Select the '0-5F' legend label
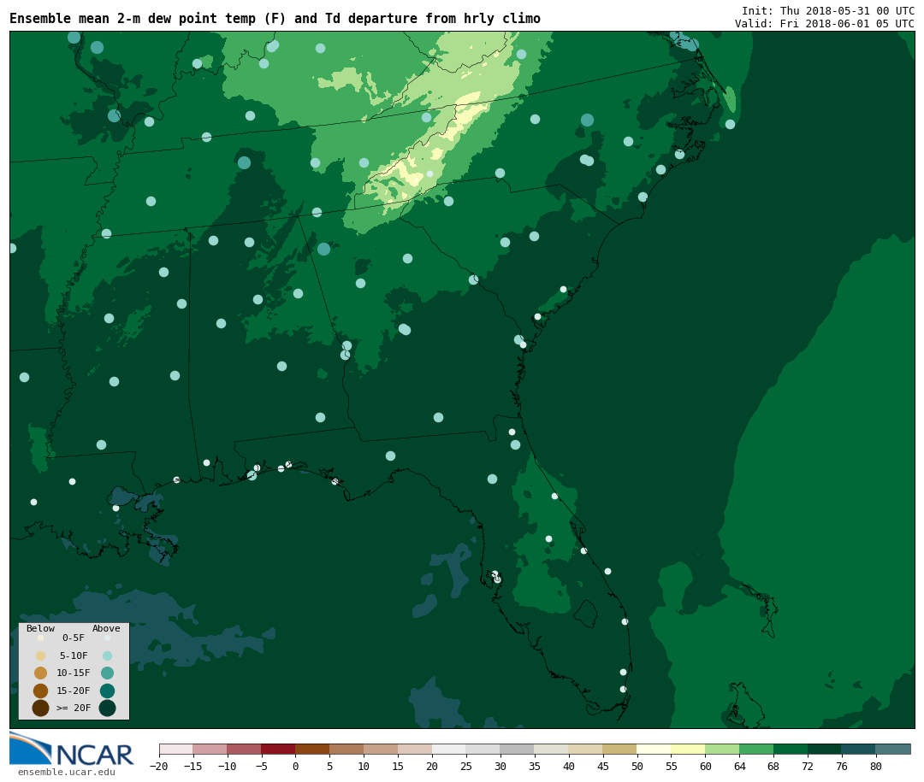 coord(74,638)
